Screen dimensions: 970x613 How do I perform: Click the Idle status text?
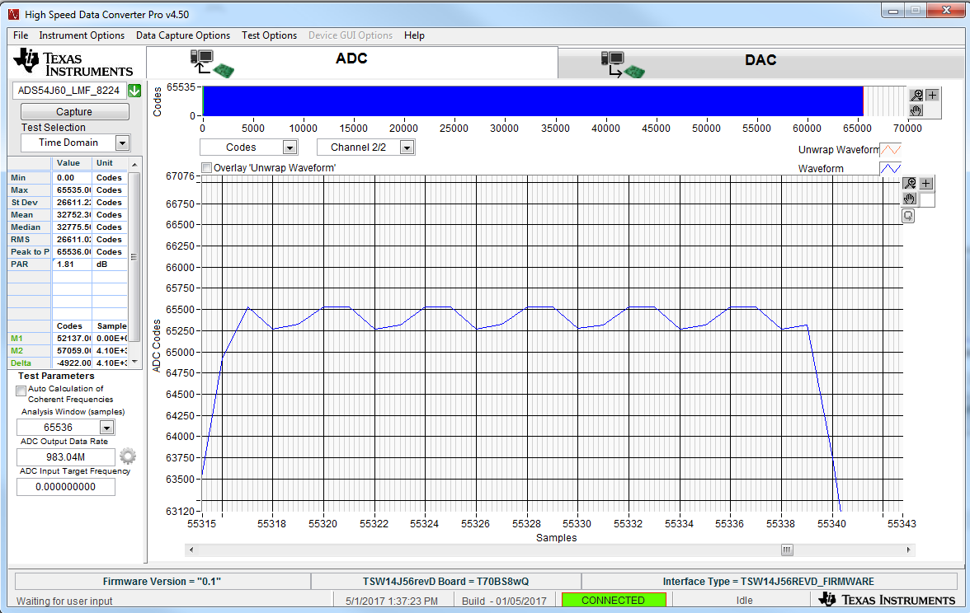[744, 600]
